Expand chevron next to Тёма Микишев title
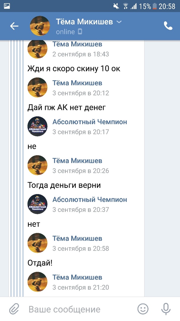Image resolution: width=180 pixels, height=321 pixels. tap(119, 22)
